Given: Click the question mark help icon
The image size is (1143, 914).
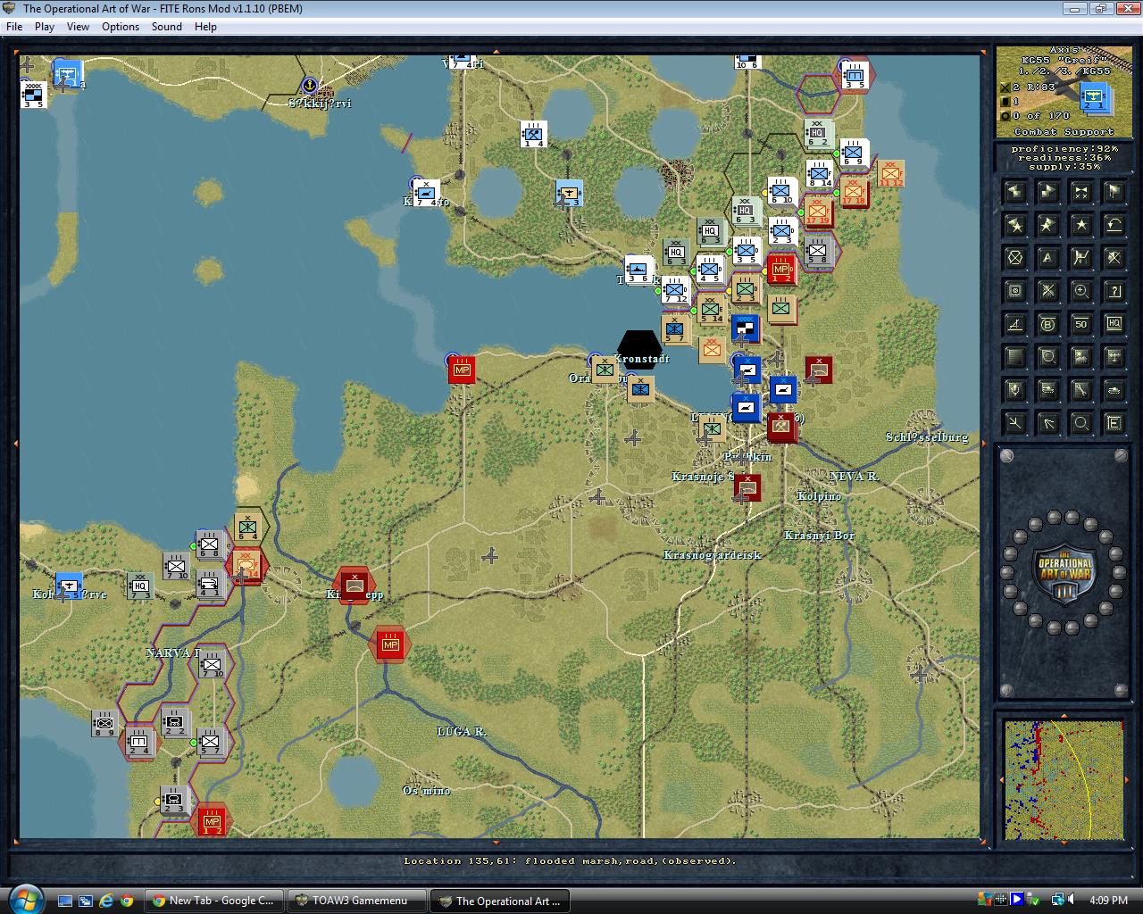Looking at the screenshot, I should tap(1114, 291).
